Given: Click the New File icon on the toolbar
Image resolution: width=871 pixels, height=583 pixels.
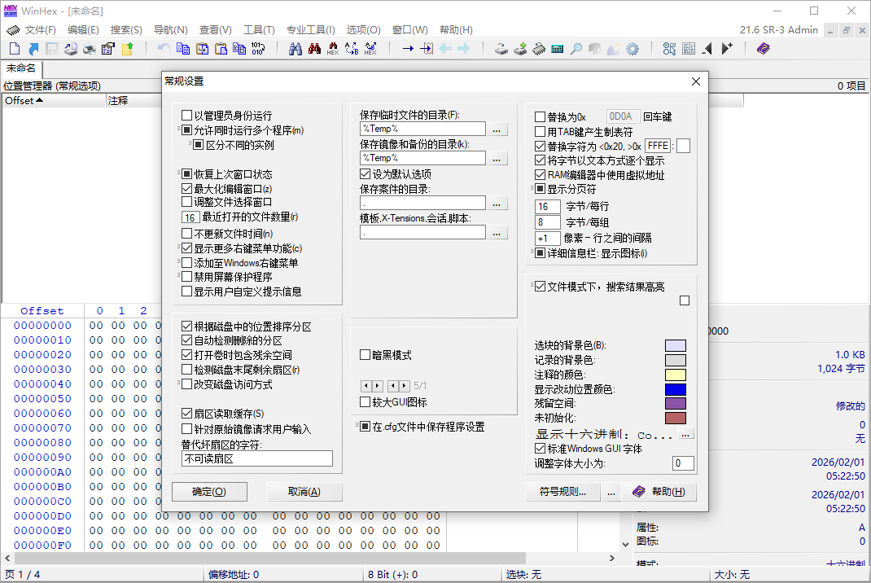Looking at the screenshot, I should coord(13,49).
